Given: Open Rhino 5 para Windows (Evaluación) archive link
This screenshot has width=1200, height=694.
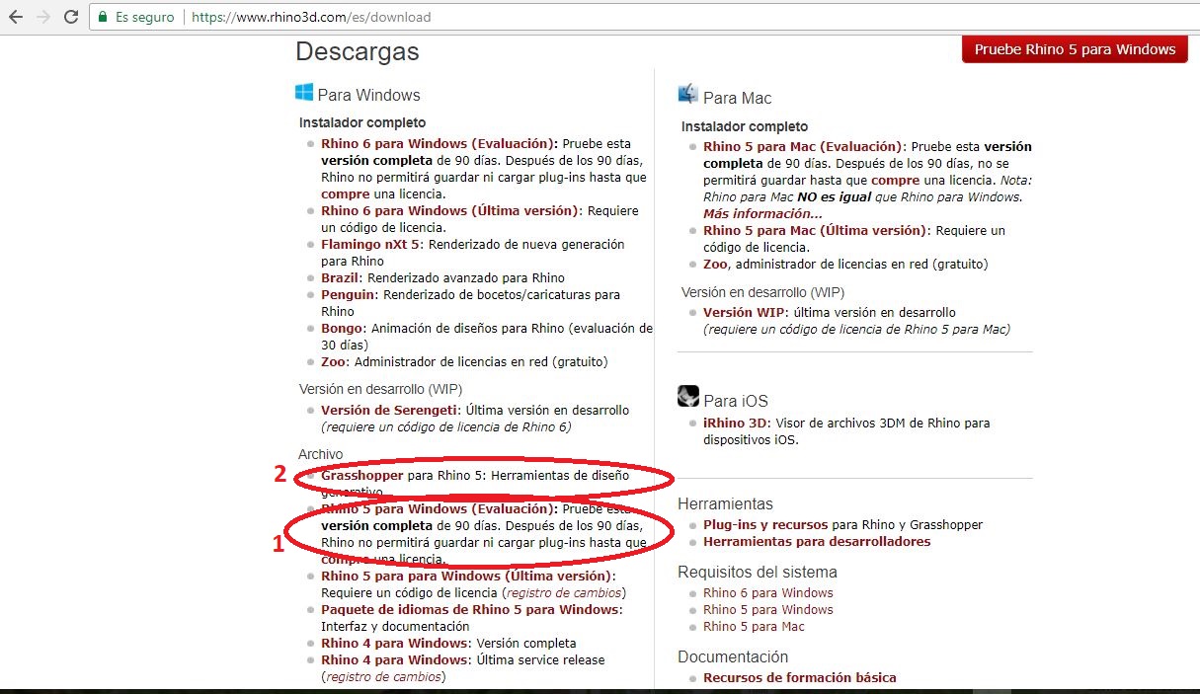Looking at the screenshot, I should [440, 508].
